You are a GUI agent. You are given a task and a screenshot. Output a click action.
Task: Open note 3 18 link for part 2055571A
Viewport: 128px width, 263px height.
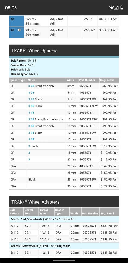[x=31, y=113]
